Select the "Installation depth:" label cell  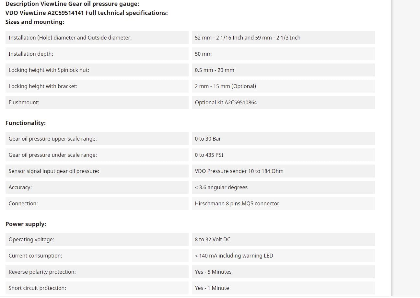pyautogui.click(x=31, y=54)
